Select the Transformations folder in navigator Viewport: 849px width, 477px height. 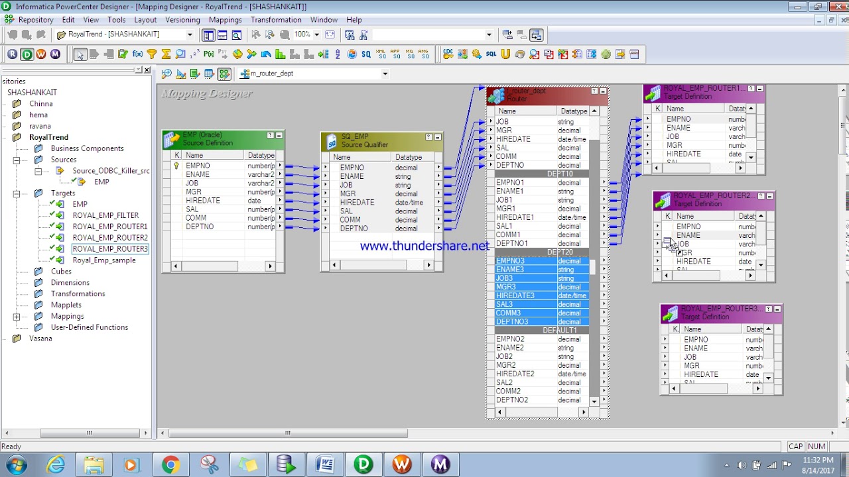coord(78,294)
